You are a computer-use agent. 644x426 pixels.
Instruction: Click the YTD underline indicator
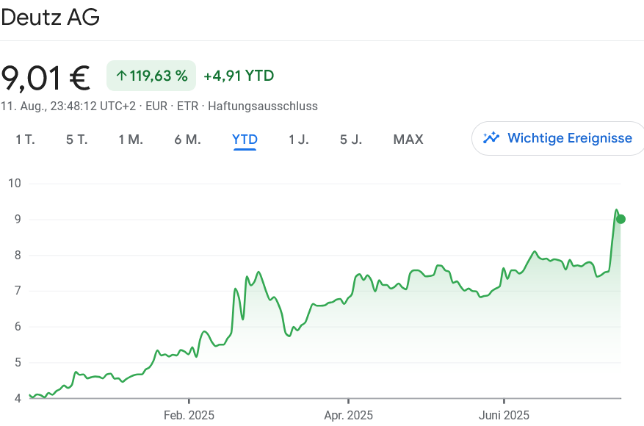(x=245, y=150)
